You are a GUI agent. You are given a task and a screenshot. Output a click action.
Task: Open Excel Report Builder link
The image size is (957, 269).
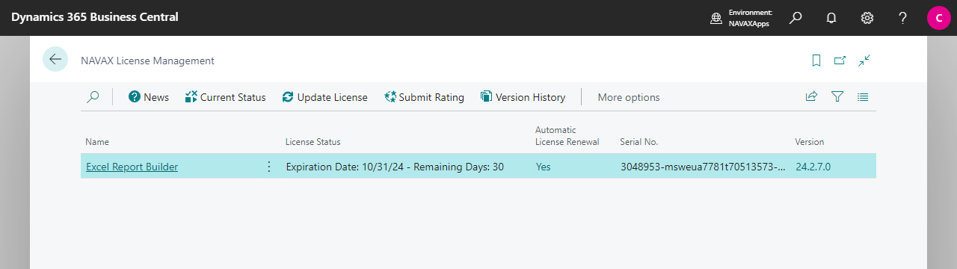click(132, 167)
